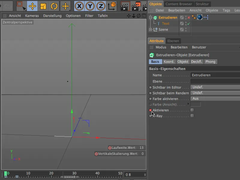
Task: Select the Scale tool
Action: coord(43,6)
